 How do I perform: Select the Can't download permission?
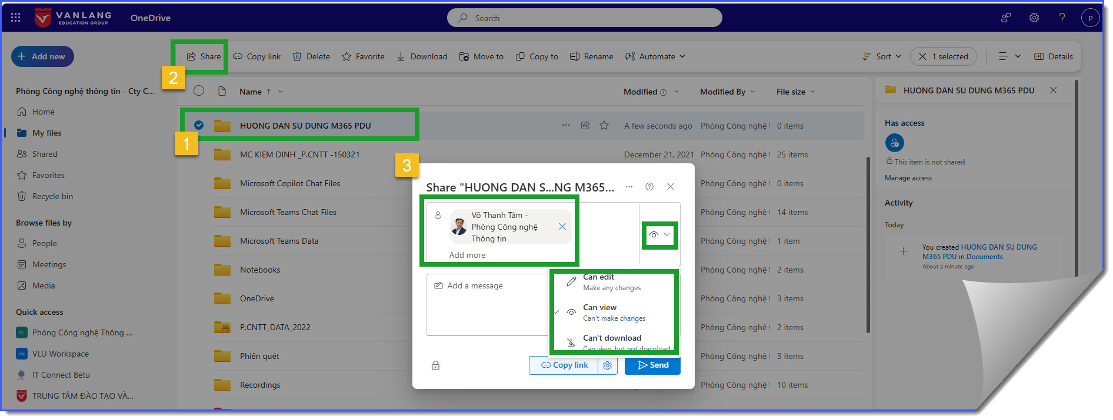614,342
